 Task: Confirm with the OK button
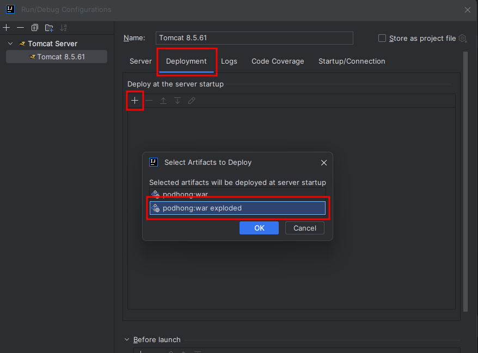[259, 228]
